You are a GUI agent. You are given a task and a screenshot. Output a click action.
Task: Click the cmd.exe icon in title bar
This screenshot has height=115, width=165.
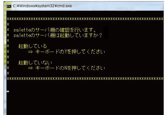[x=9, y=6]
